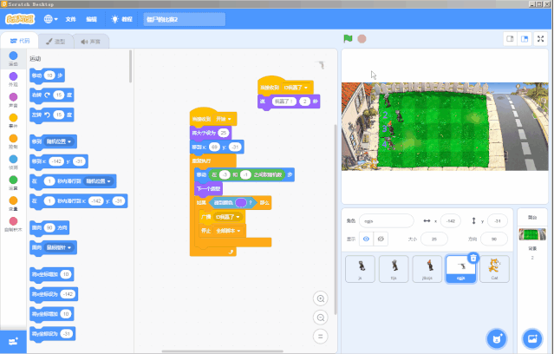
Task: Click the block palette vertical scrollbar
Action: (130, 67)
